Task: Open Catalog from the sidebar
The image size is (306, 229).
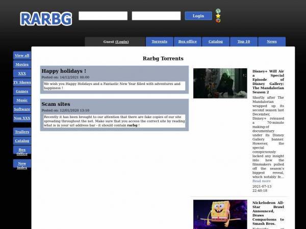Action: pos(22,141)
